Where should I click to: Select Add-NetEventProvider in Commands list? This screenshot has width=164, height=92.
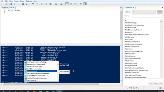pyautogui.click(x=132, y=73)
